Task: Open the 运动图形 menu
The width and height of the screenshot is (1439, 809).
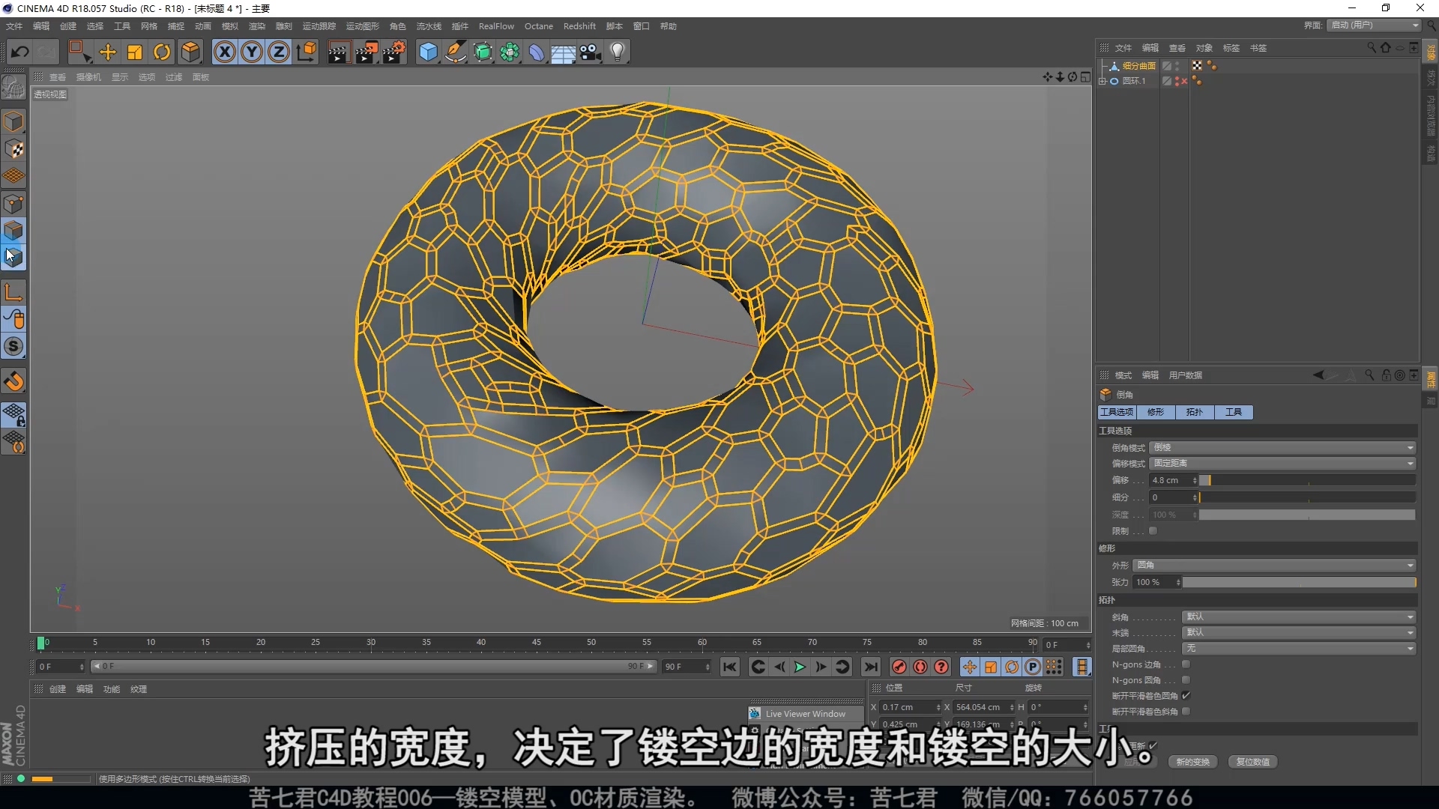Action: point(363,26)
